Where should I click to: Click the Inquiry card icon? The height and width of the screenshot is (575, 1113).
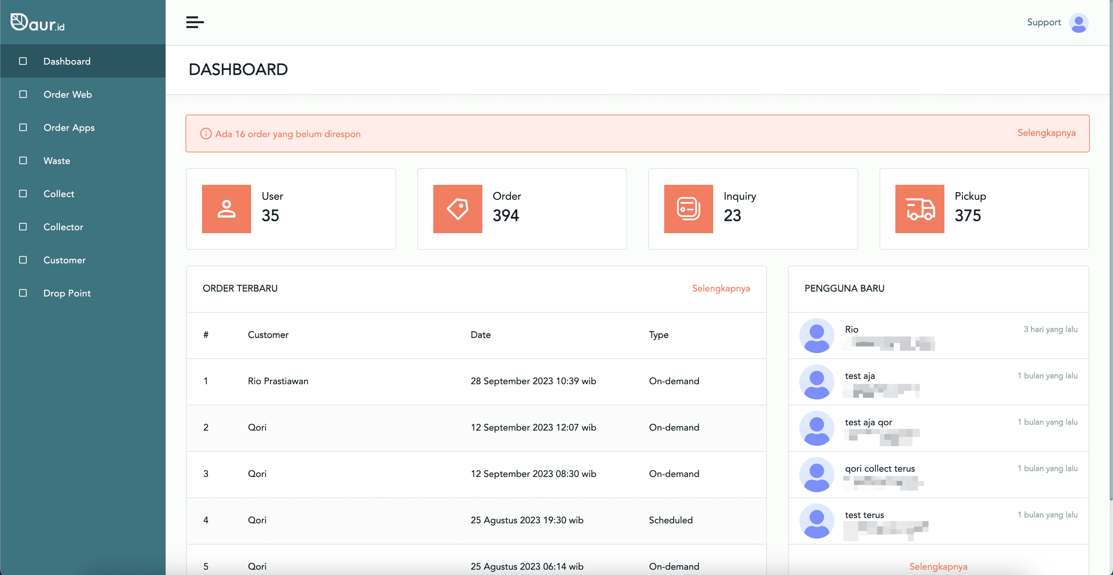(x=688, y=209)
